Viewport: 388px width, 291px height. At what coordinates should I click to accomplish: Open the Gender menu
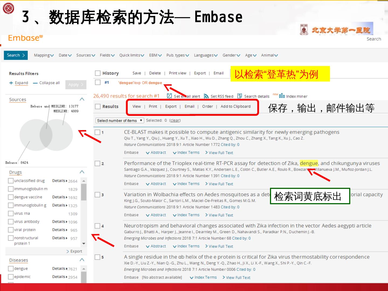tap(231, 55)
